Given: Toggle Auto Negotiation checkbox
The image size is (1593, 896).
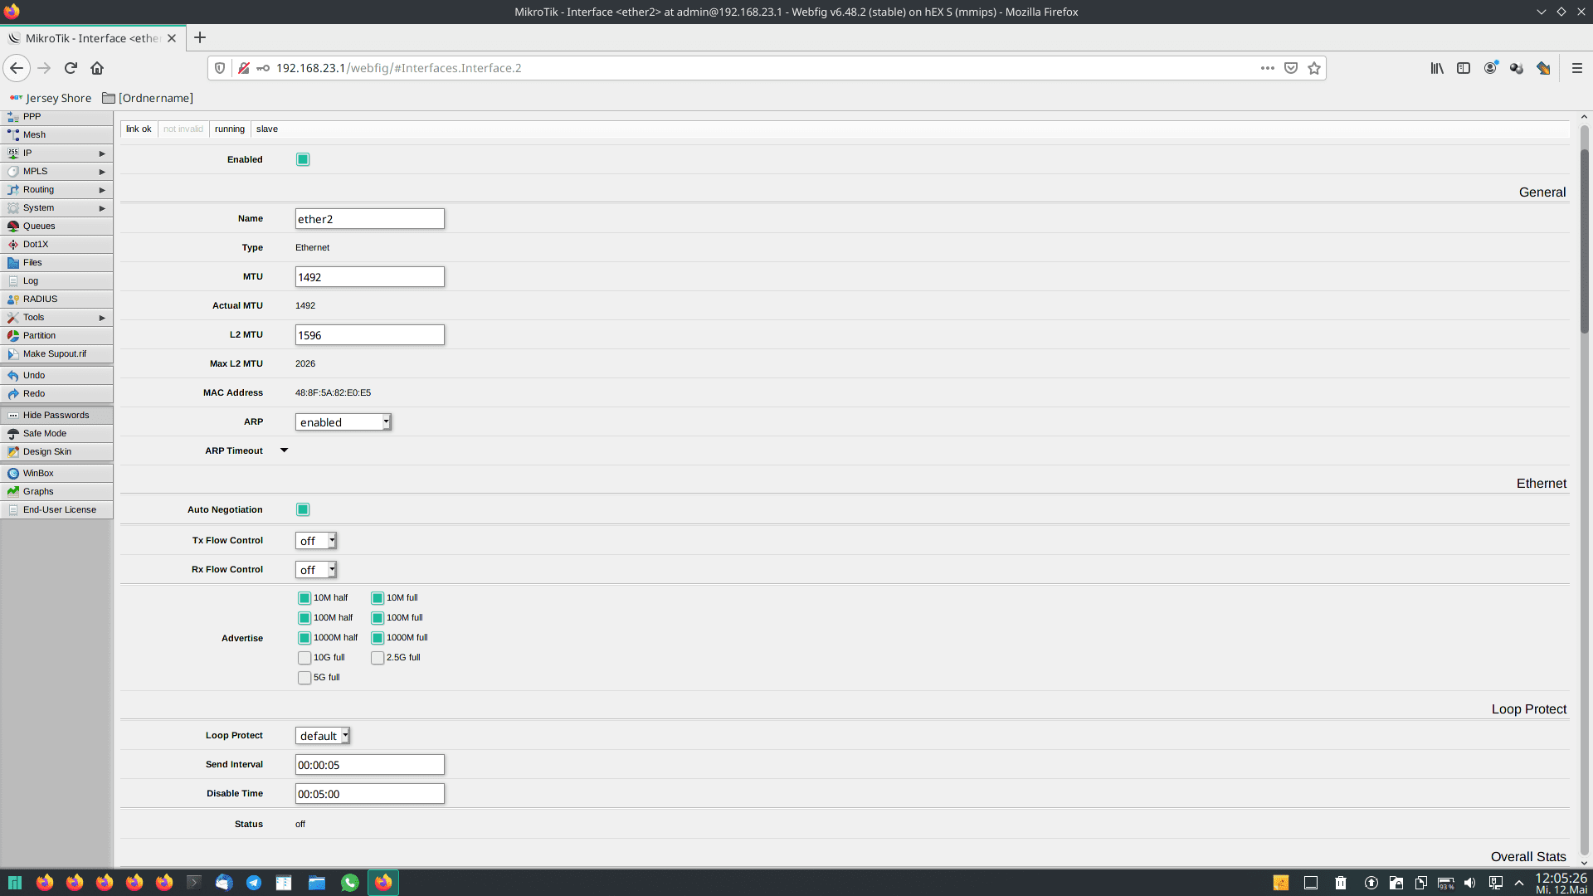Looking at the screenshot, I should click(303, 509).
